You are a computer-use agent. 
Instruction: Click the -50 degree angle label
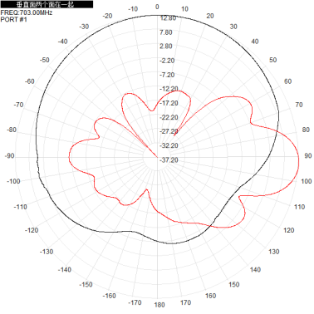44,60
